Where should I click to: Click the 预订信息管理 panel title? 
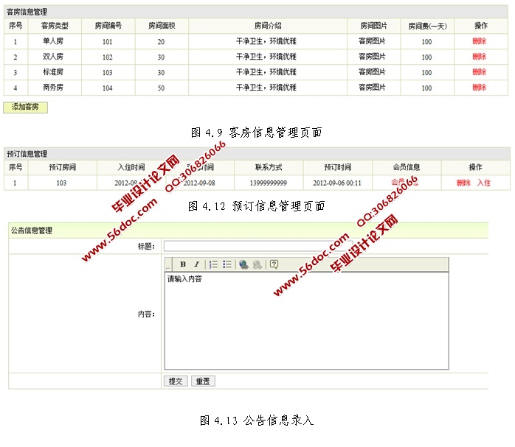27,154
